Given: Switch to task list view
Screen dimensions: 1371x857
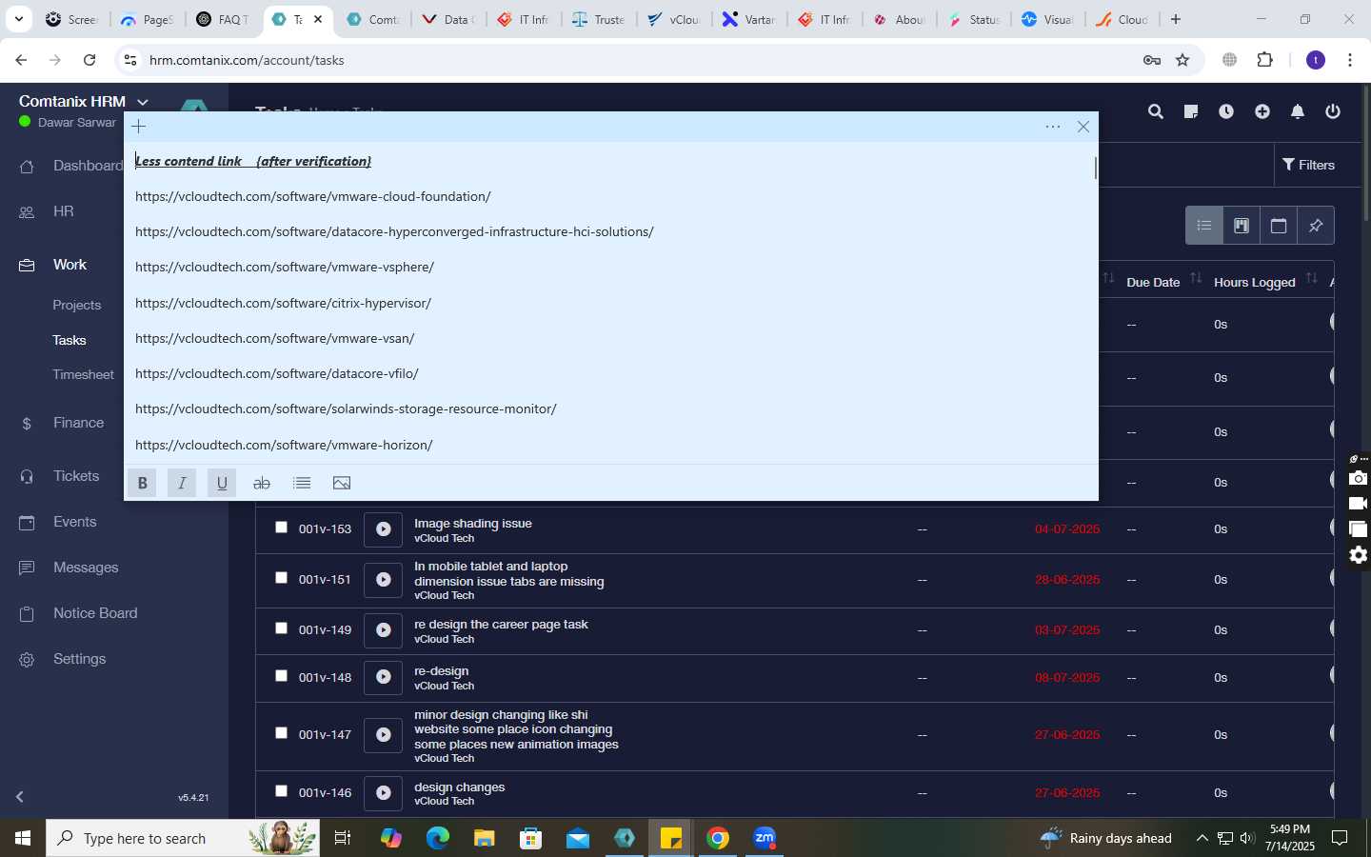Looking at the screenshot, I should click(x=1204, y=226).
